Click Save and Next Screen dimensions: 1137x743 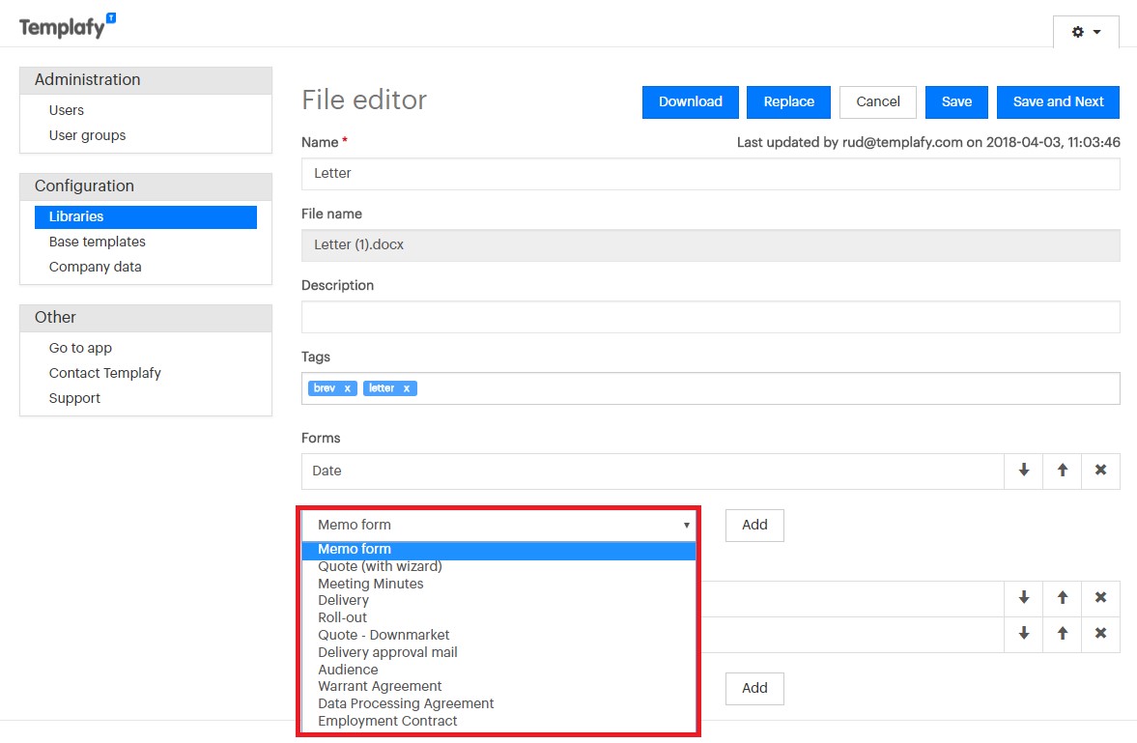click(1058, 102)
